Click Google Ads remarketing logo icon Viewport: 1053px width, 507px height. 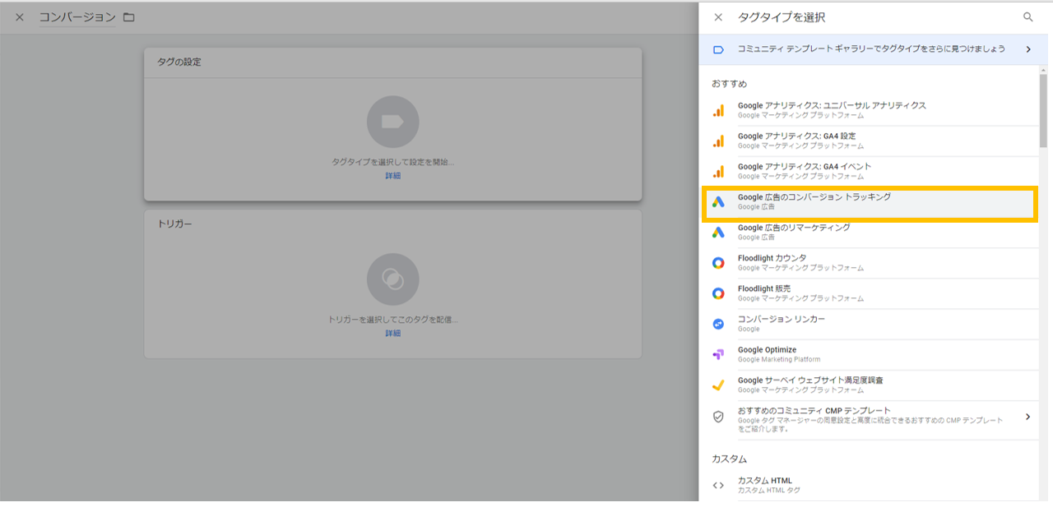point(718,233)
